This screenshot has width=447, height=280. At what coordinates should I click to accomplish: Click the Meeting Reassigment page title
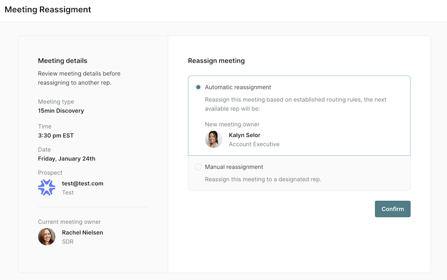(48, 9)
